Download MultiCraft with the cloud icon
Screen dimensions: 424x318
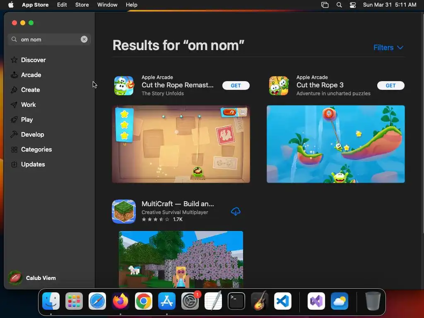(236, 212)
